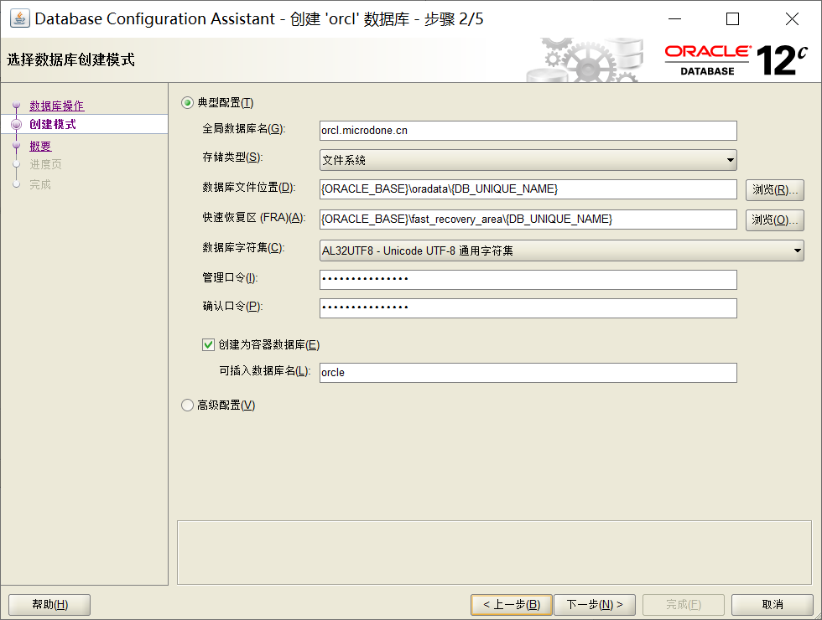Click the 全局数据库名 input field
Screen dimensions: 822x620
point(528,131)
